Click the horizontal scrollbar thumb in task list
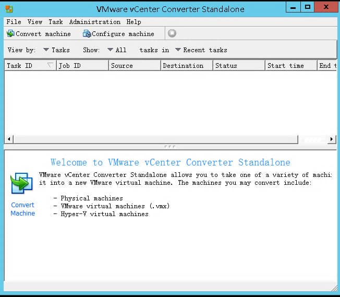The image size is (340, 297). click(x=156, y=139)
